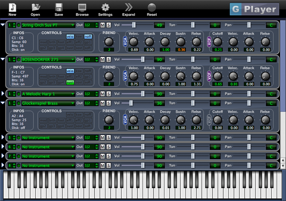Collapse the Glockenspiel Brass slot panel
The height and width of the screenshot is (201, 286).
tap(3, 103)
